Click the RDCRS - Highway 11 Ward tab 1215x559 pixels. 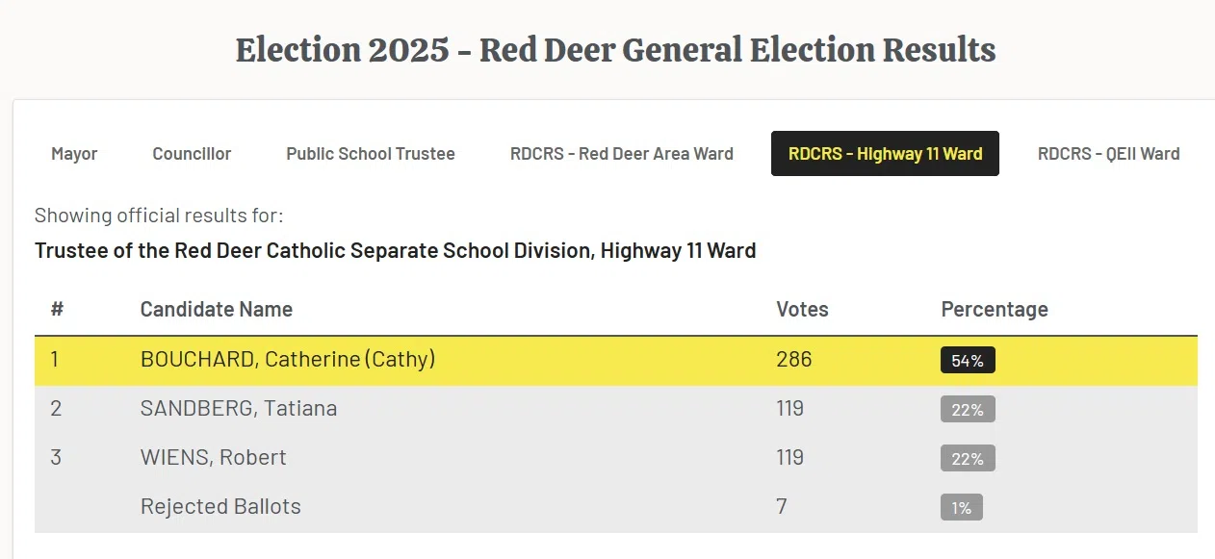click(x=885, y=154)
